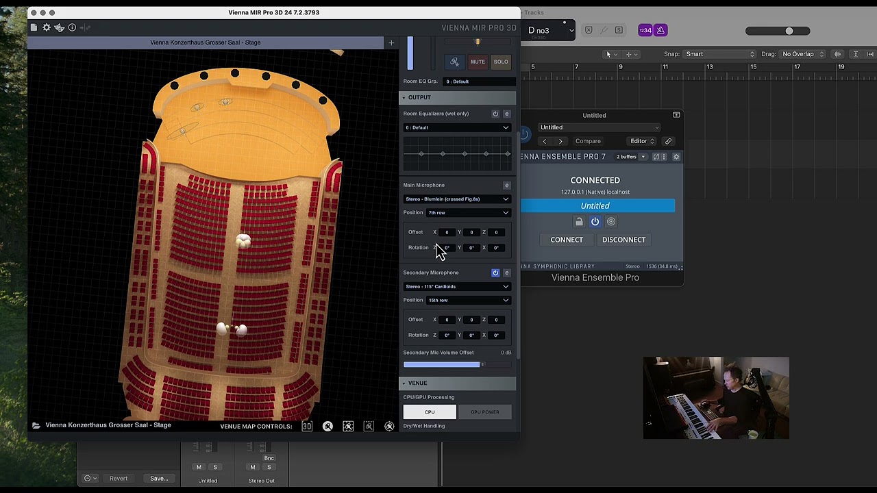Toggle Secondary Microphone power button
Image resolution: width=877 pixels, height=493 pixels.
coord(495,273)
